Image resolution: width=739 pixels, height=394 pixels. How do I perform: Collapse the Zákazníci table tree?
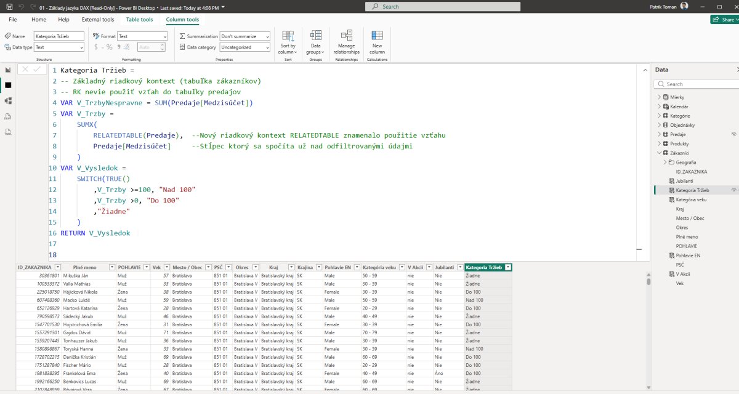click(x=659, y=153)
